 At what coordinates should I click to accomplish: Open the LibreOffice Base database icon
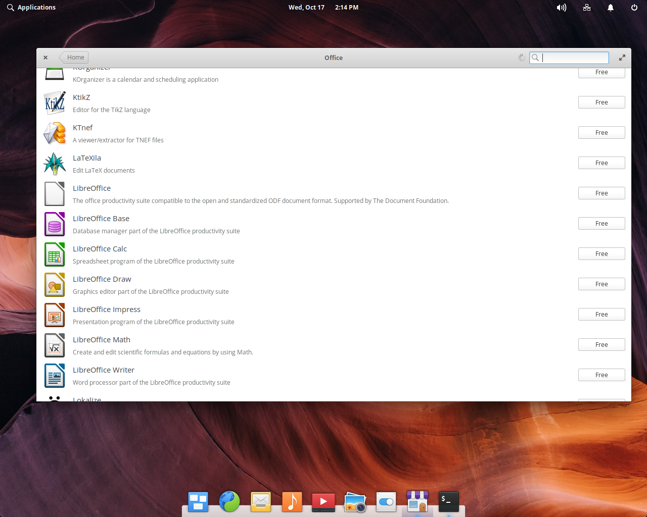point(55,224)
